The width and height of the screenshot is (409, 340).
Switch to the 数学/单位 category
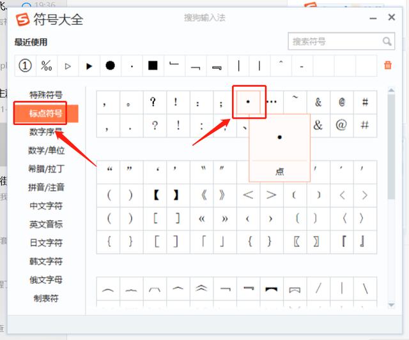pos(46,151)
